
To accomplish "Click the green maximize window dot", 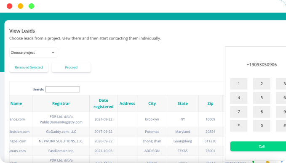I will 31,6.
